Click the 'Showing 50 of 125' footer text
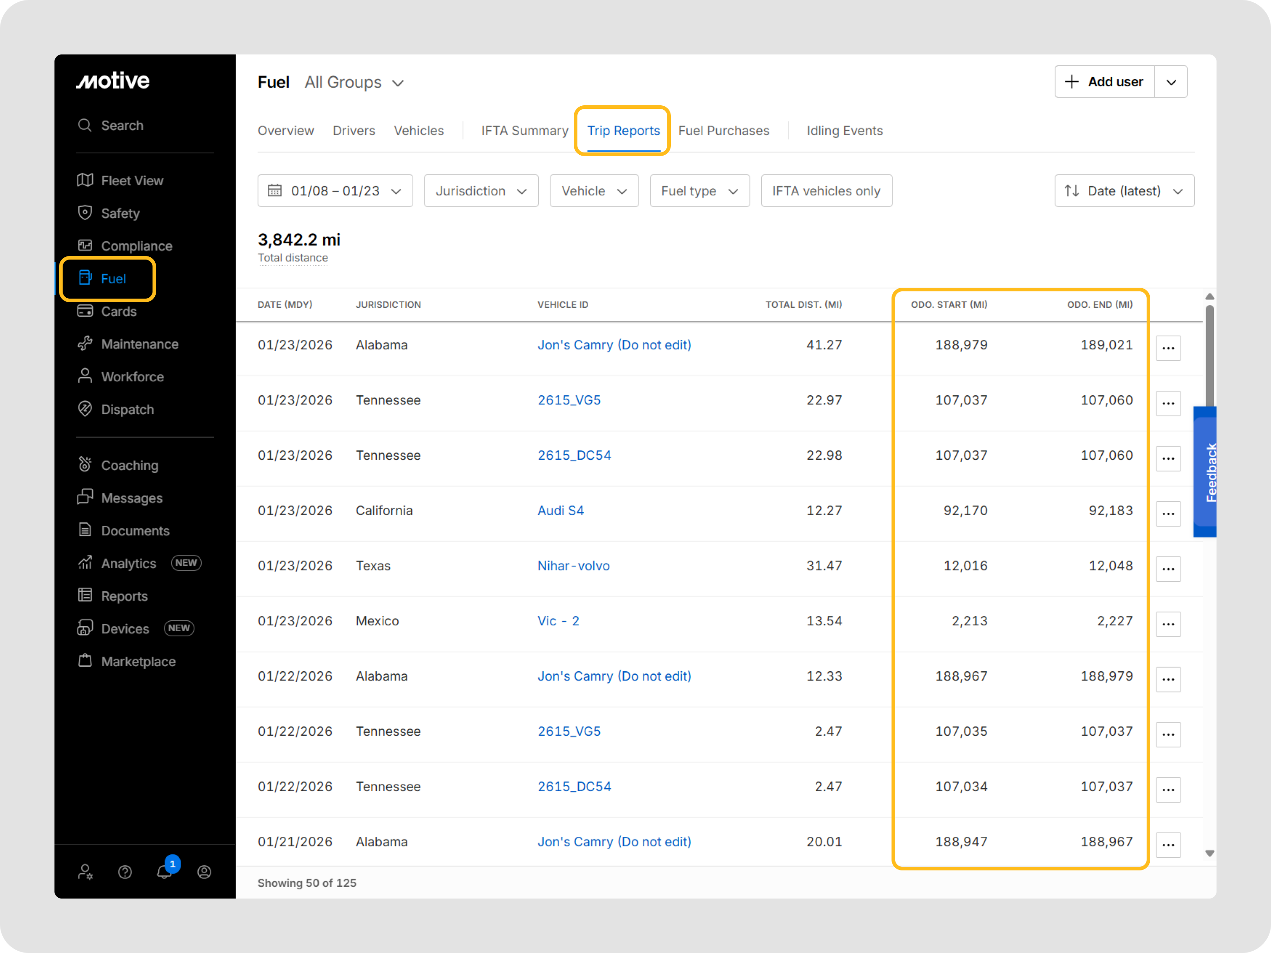The height and width of the screenshot is (953, 1271). [x=307, y=883]
